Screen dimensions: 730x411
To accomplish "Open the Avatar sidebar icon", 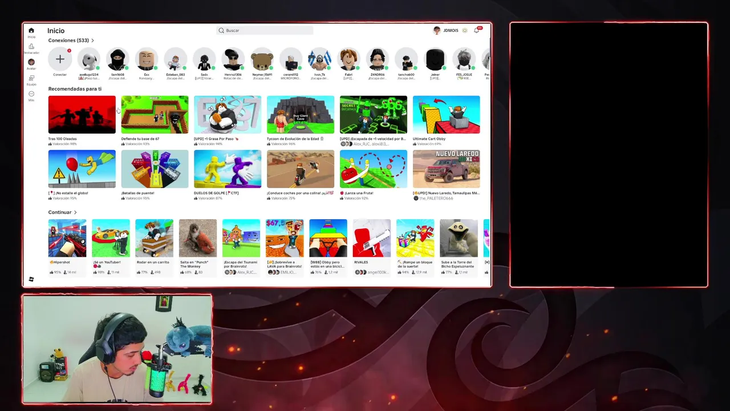I will 31,62.
